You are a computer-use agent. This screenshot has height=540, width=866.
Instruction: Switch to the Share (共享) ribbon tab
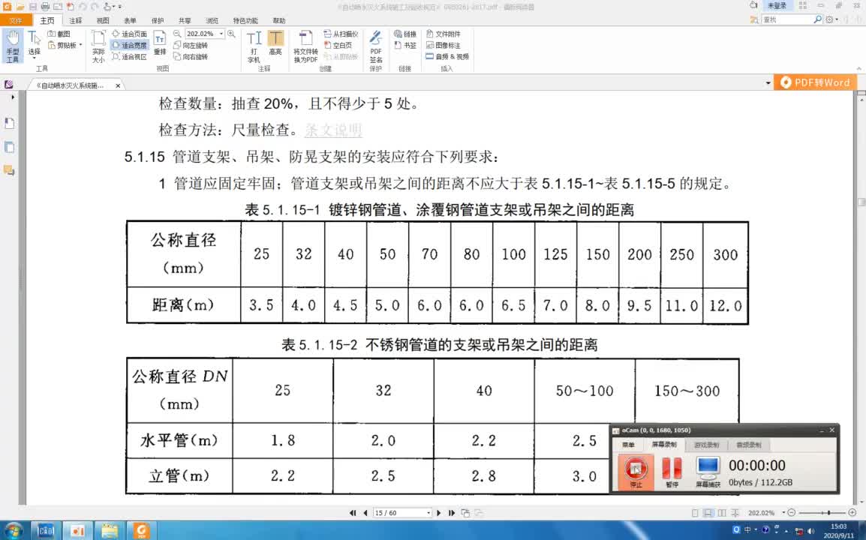[185, 20]
